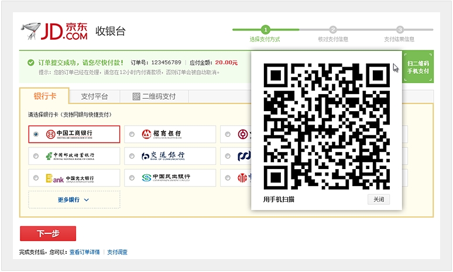Select the CITIC Bank radio button

[228, 178]
